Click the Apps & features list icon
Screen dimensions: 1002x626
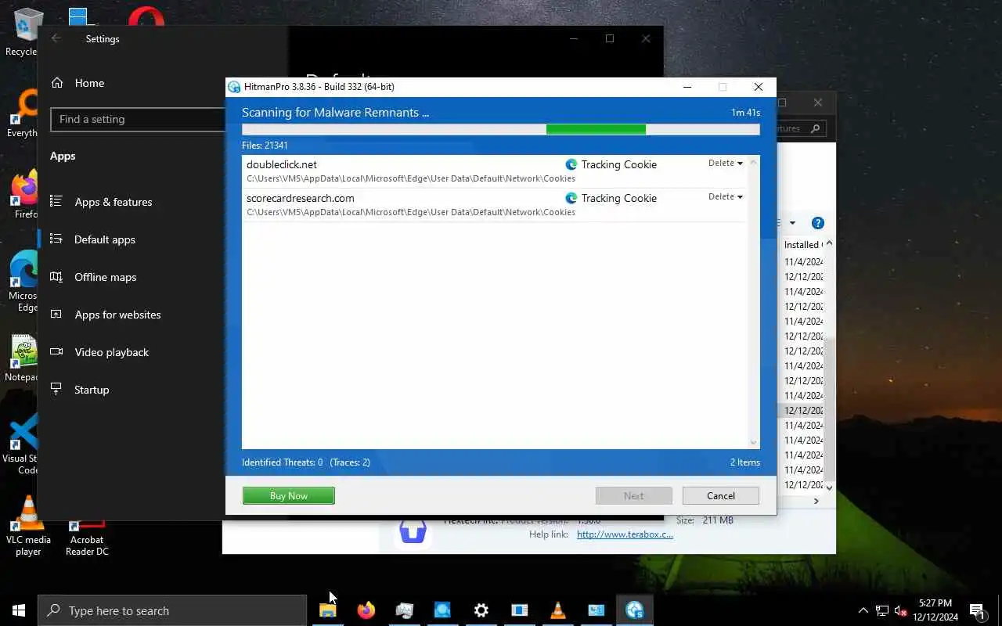[x=56, y=201]
